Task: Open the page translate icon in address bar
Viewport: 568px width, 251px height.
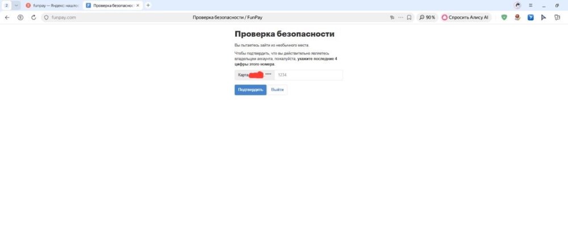Action: (x=392, y=18)
